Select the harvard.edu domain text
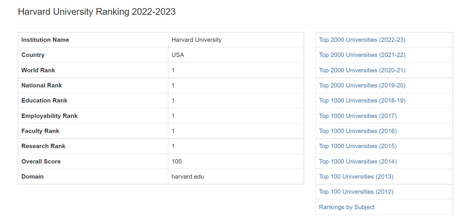Viewport: 469px width, 219px height. coord(188,177)
